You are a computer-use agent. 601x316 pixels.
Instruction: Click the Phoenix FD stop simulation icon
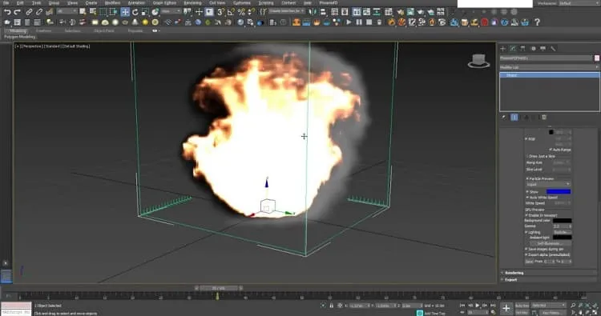(369, 22)
